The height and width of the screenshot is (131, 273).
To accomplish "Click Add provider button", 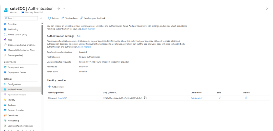I will (56, 87).
